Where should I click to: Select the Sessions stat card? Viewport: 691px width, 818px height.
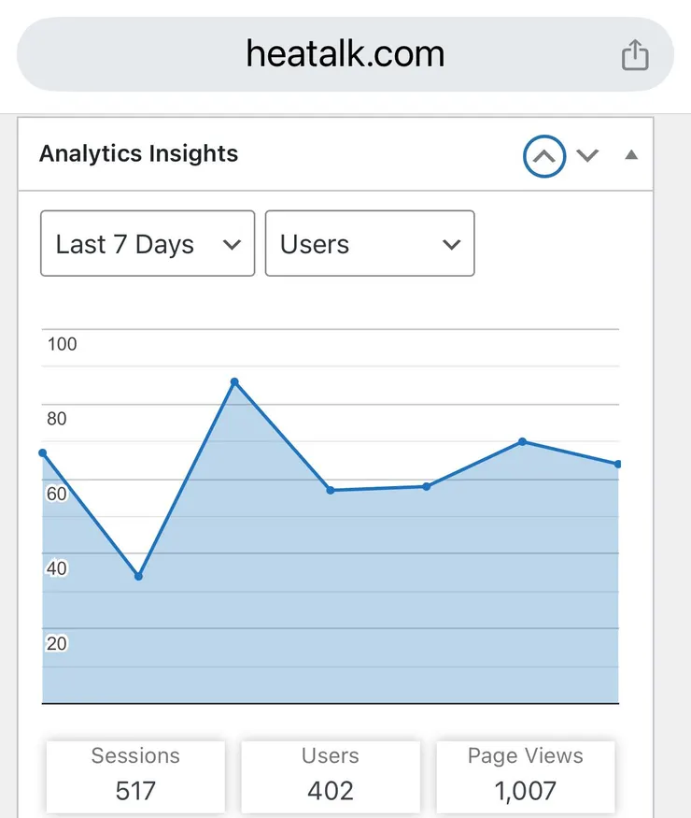(135, 775)
